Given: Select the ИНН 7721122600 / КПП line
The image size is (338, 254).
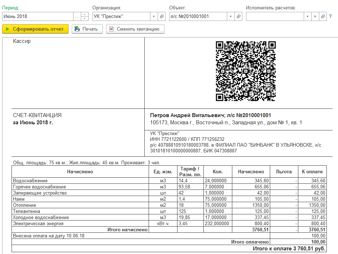Looking at the screenshot, I should [x=187, y=139].
